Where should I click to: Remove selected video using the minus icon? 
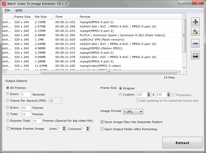(195, 43)
